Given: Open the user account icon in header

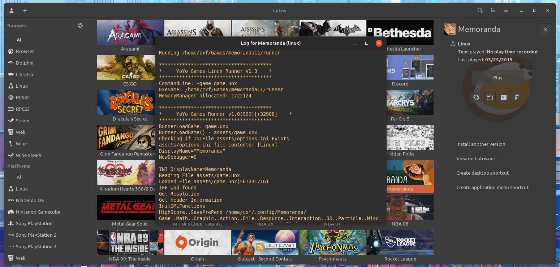Looking at the screenshot, I should (12, 10).
